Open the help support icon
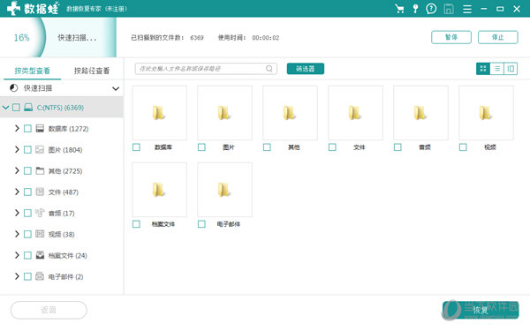The width and height of the screenshot is (530, 331). [431, 9]
